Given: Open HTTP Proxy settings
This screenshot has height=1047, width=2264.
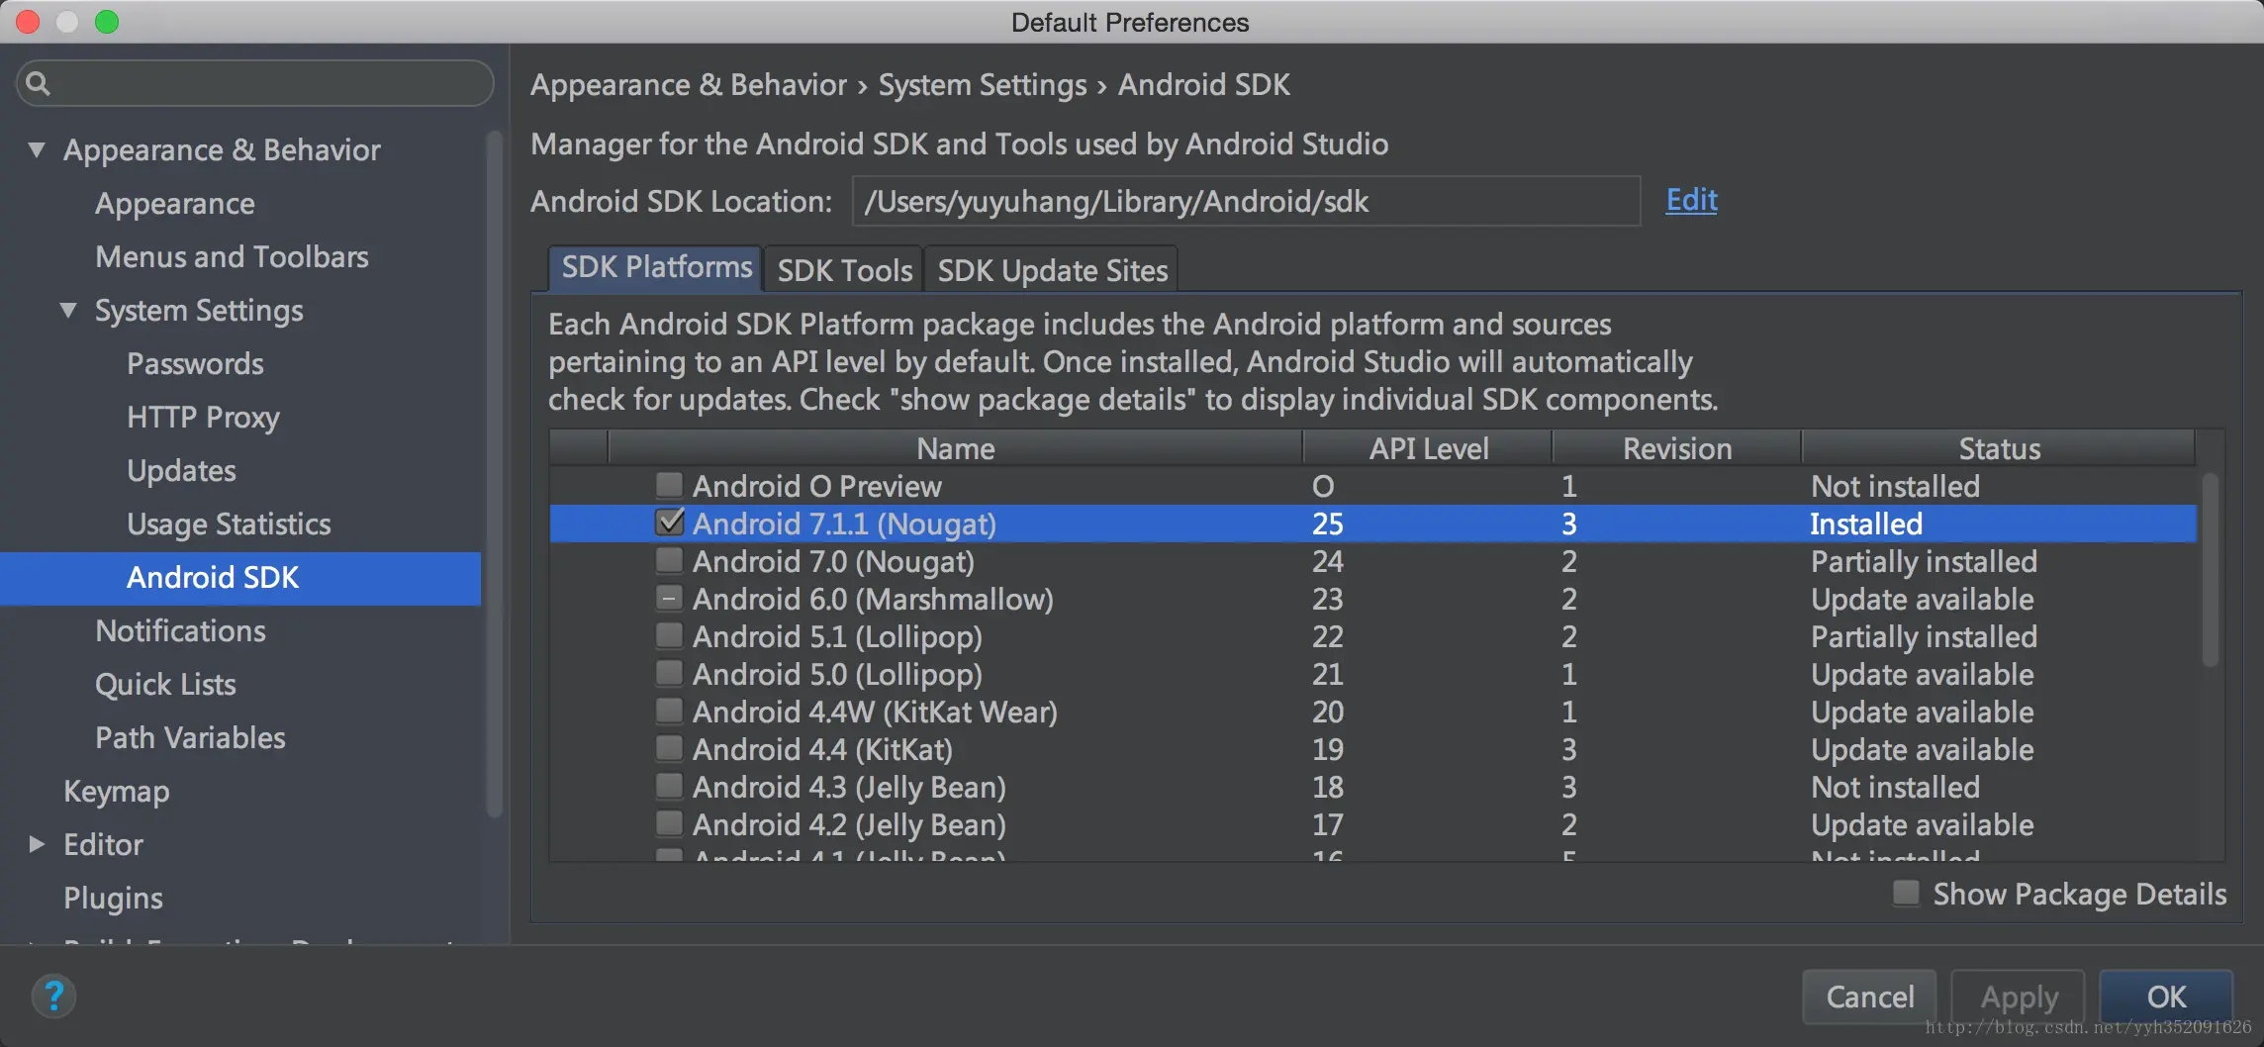Looking at the screenshot, I should tap(203, 417).
